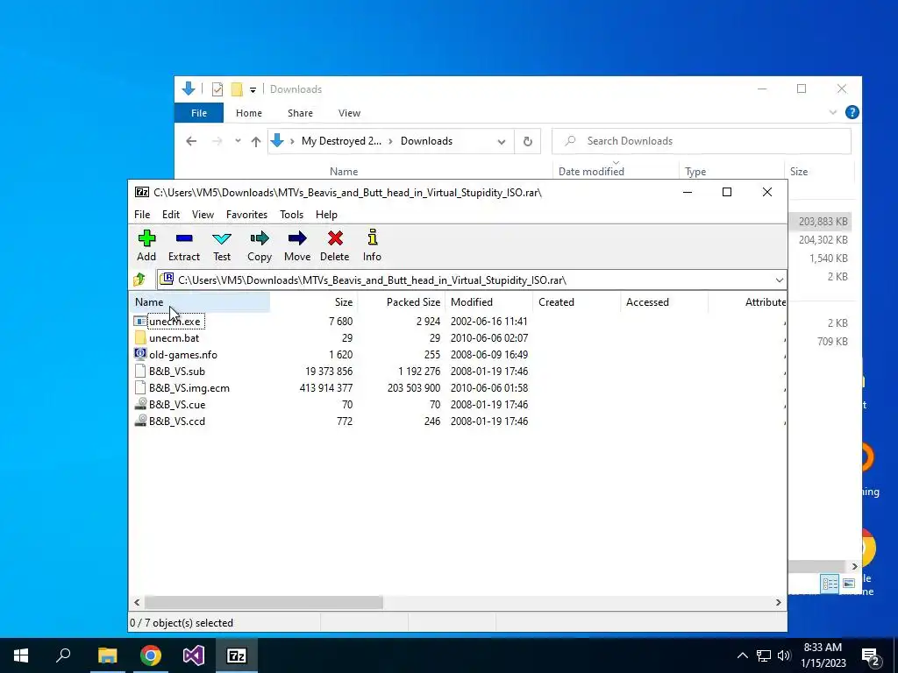Open the Windows Start menu
The image size is (898, 673).
(x=21, y=655)
